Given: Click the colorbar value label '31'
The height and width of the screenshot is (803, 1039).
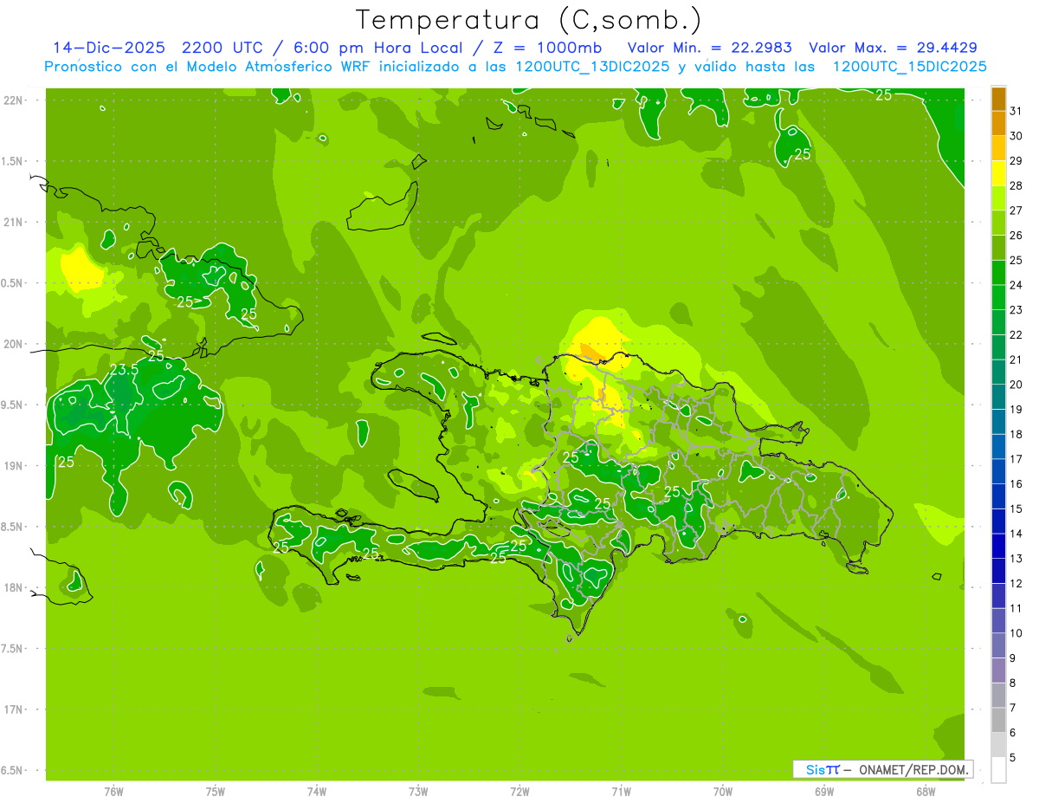Looking at the screenshot, I should click(x=1016, y=111).
